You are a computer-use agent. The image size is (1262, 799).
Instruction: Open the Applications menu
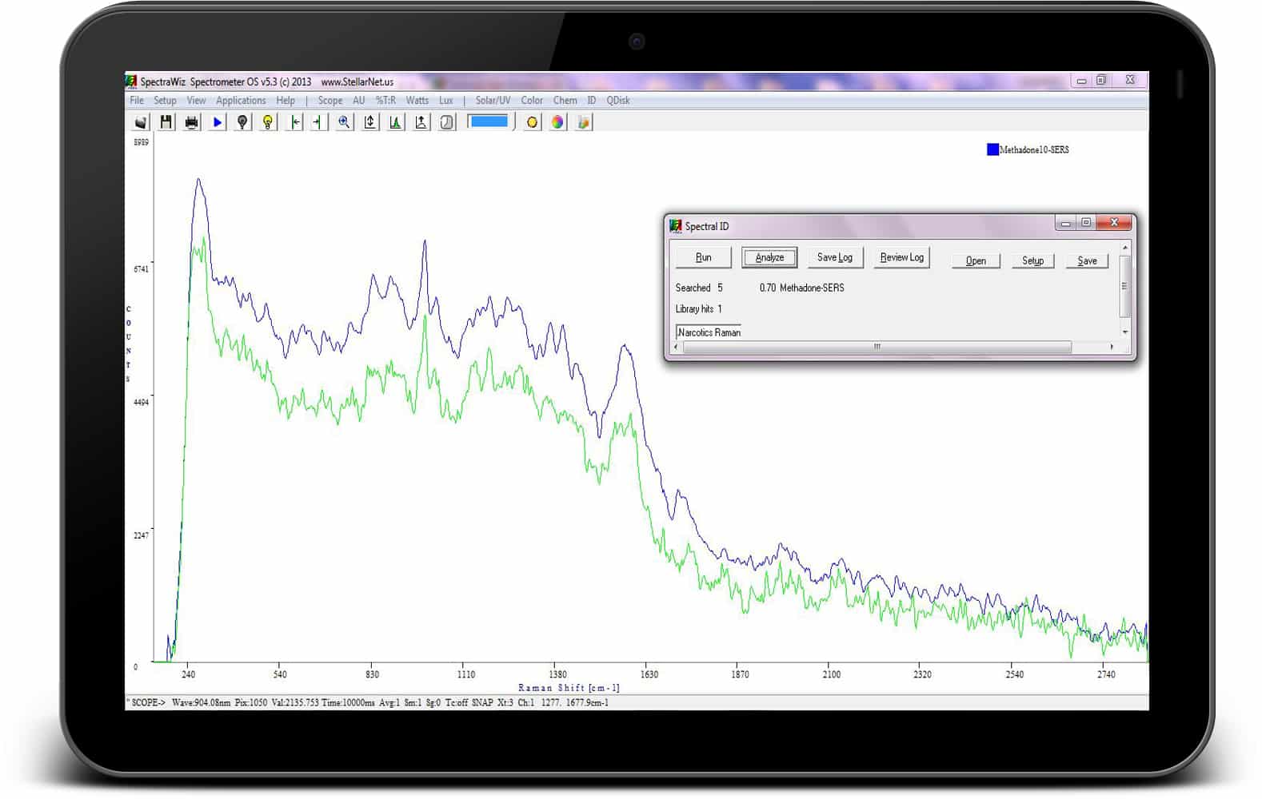(x=241, y=101)
